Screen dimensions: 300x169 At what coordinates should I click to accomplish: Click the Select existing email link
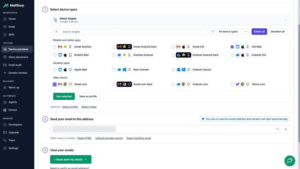[x=138, y=138]
